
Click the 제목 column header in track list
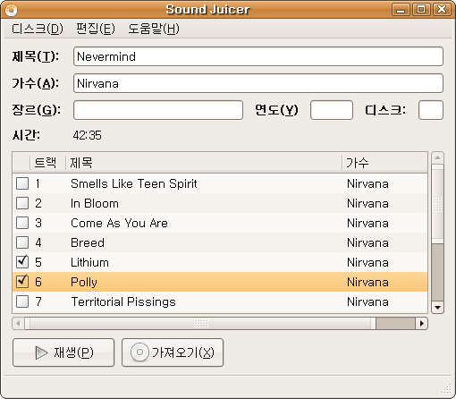point(204,163)
